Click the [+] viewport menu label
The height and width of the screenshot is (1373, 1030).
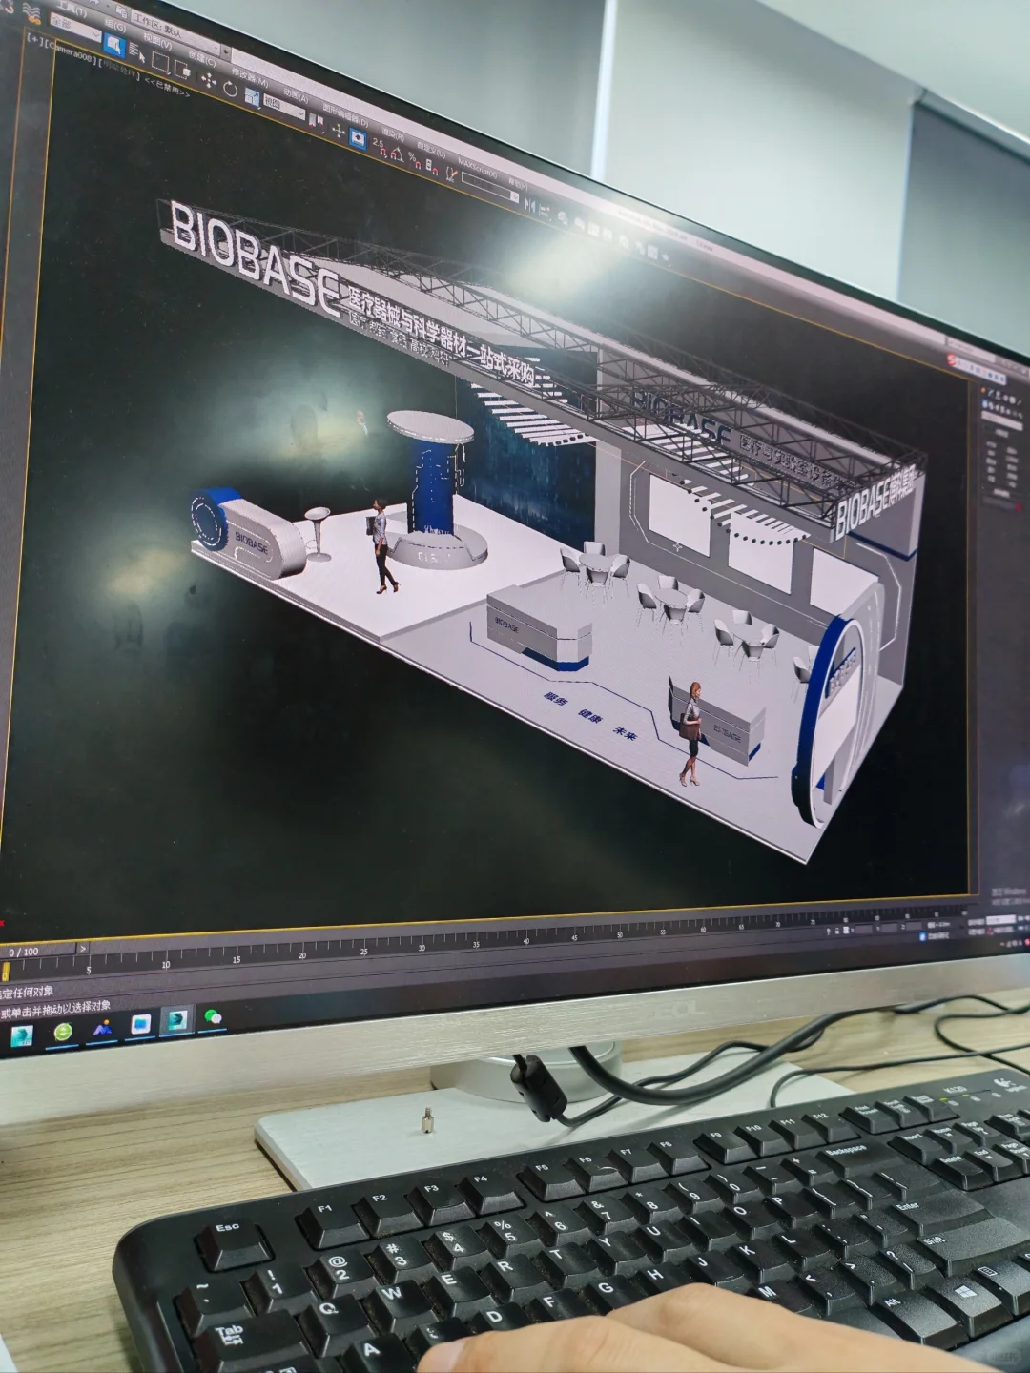(34, 39)
